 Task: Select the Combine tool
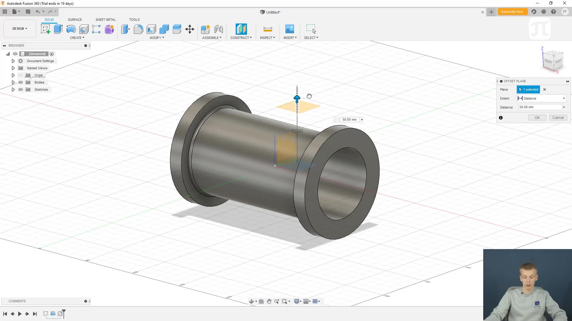[164, 29]
